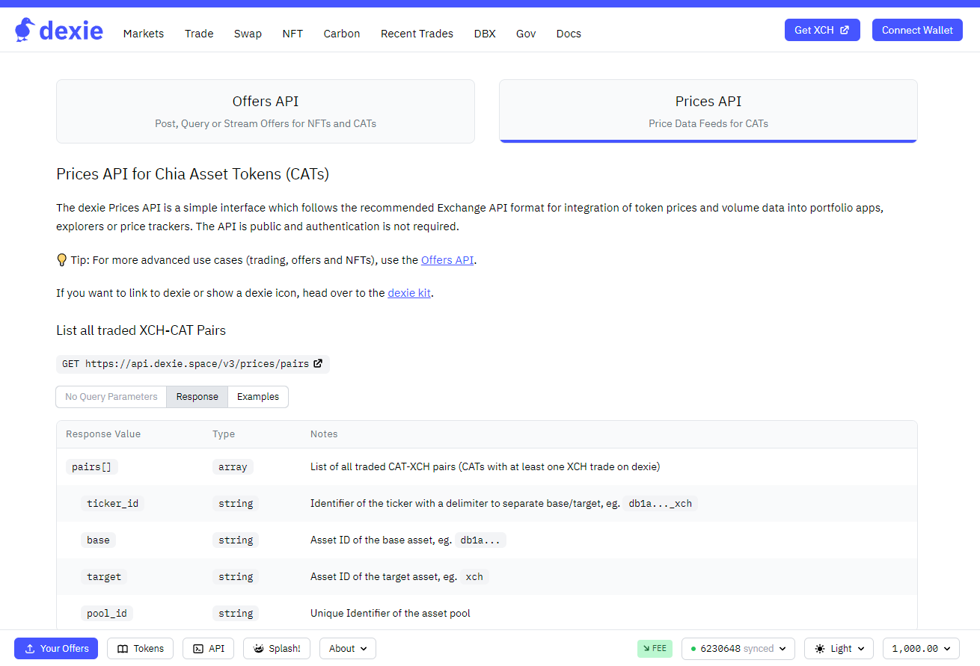This screenshot has height=666, width=980.
Task: Click the pool_id response value
Action: click(x=107, y=614)
